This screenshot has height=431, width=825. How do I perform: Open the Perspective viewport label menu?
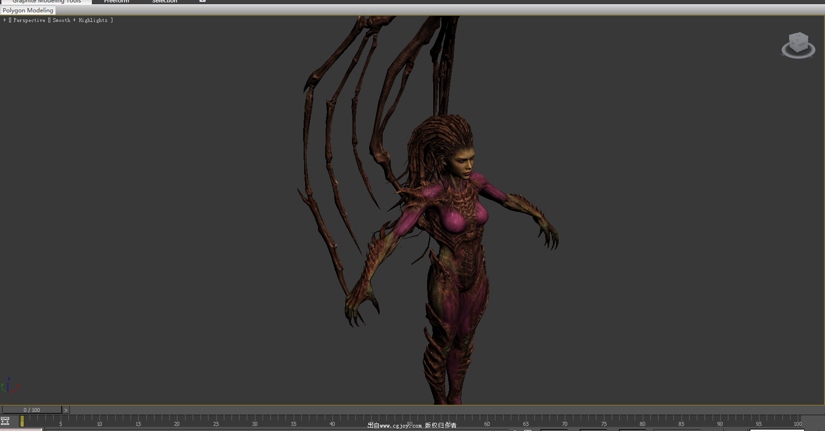click(x=29, y=20)
